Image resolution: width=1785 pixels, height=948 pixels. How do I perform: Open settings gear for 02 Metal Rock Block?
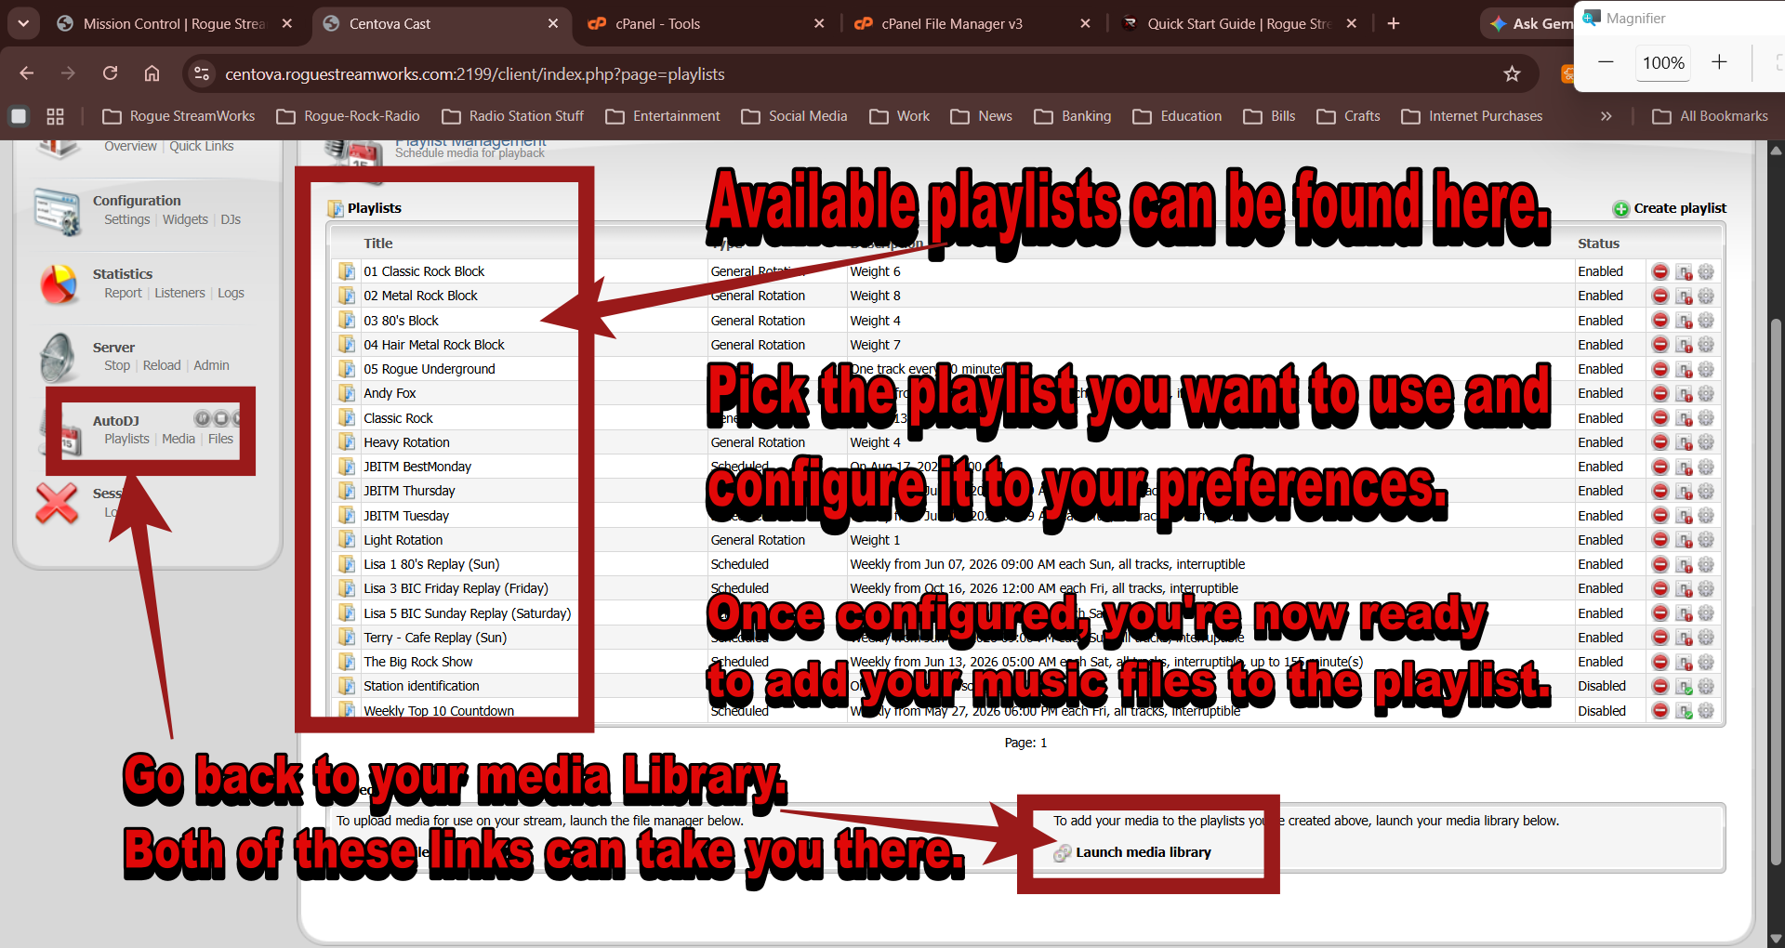click(1706, 296)
